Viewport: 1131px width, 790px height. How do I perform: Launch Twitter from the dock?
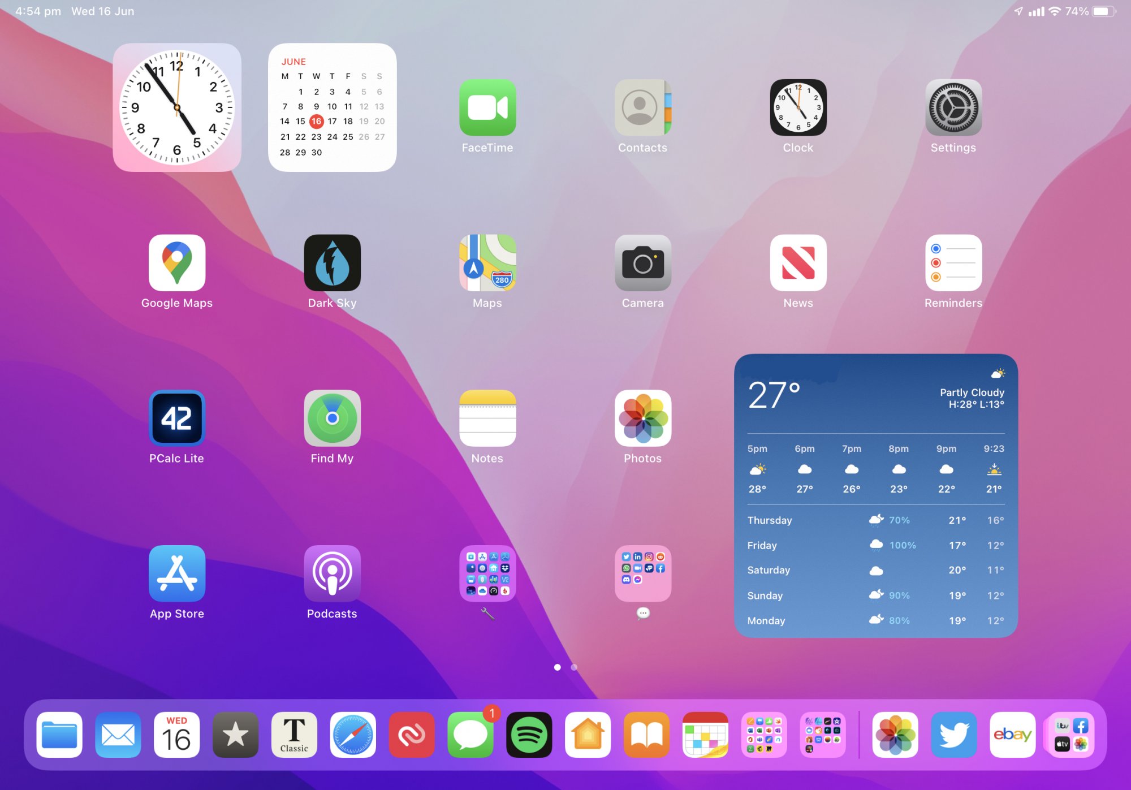(953, 735)
